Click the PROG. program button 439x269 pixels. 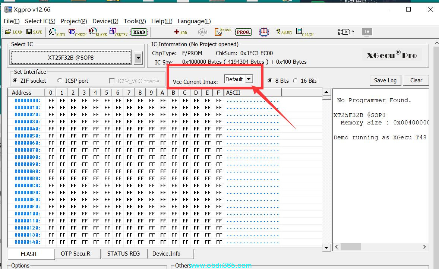click(244, 32)
